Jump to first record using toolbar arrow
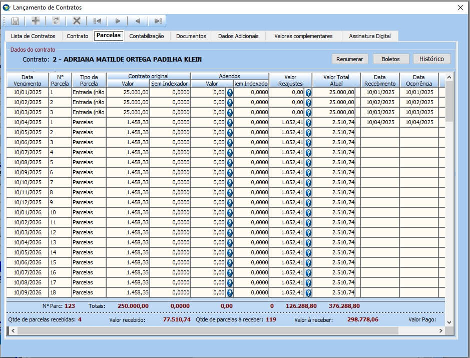 coord(97,21)
